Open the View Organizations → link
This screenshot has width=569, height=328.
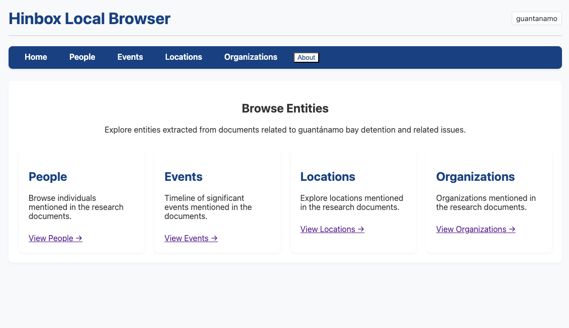(x=476, y=230)
